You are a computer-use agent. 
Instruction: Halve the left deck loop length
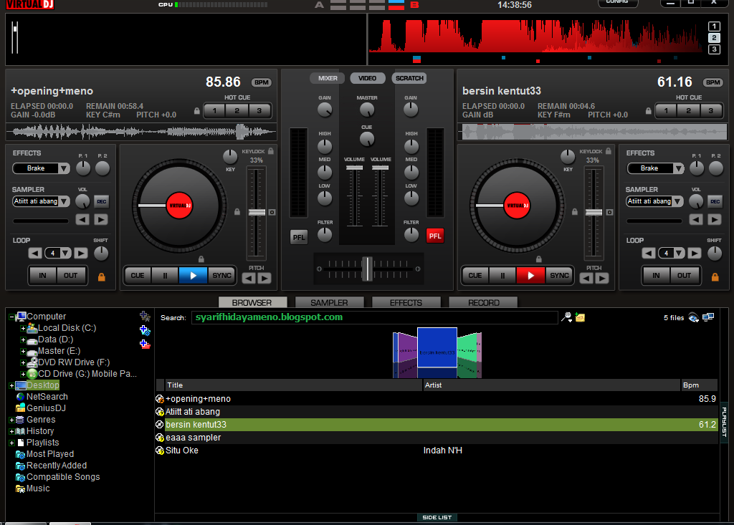(x=35, y=253)
